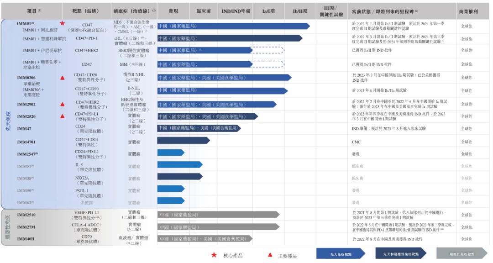Click the CD70 target cell
Screen dimensions: 493x263
coord(87,239)
